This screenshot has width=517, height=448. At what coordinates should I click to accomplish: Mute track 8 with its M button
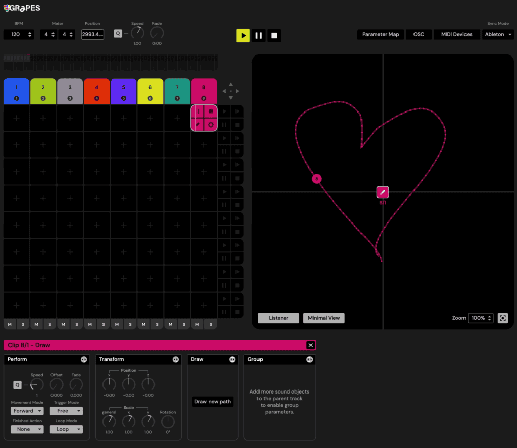tap(197, 324)
